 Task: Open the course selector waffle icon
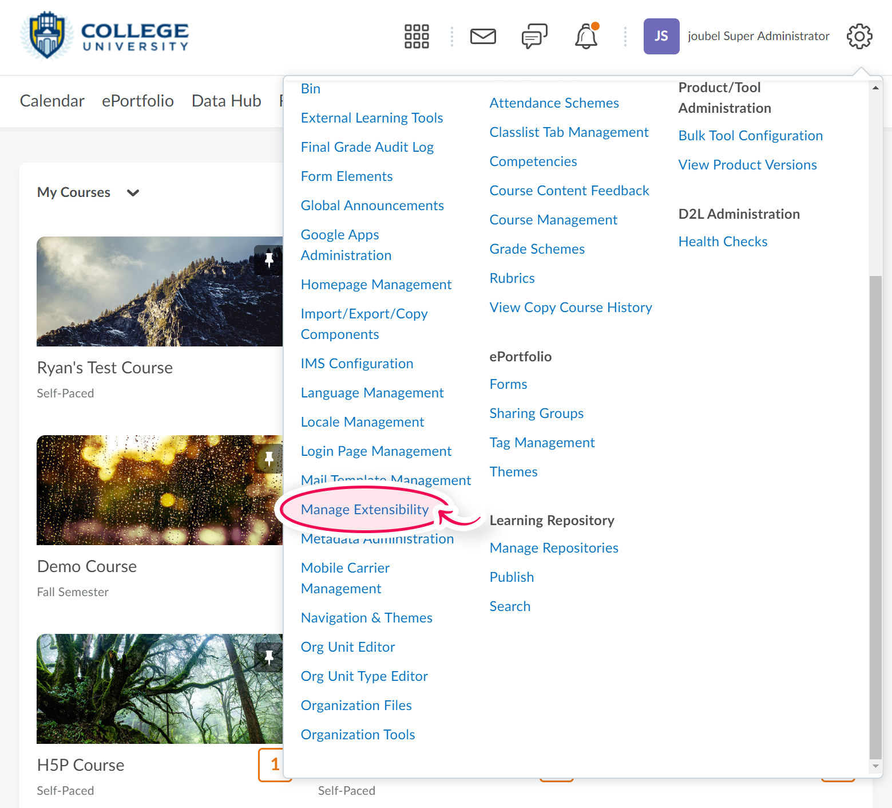click(x=417, y=36)
